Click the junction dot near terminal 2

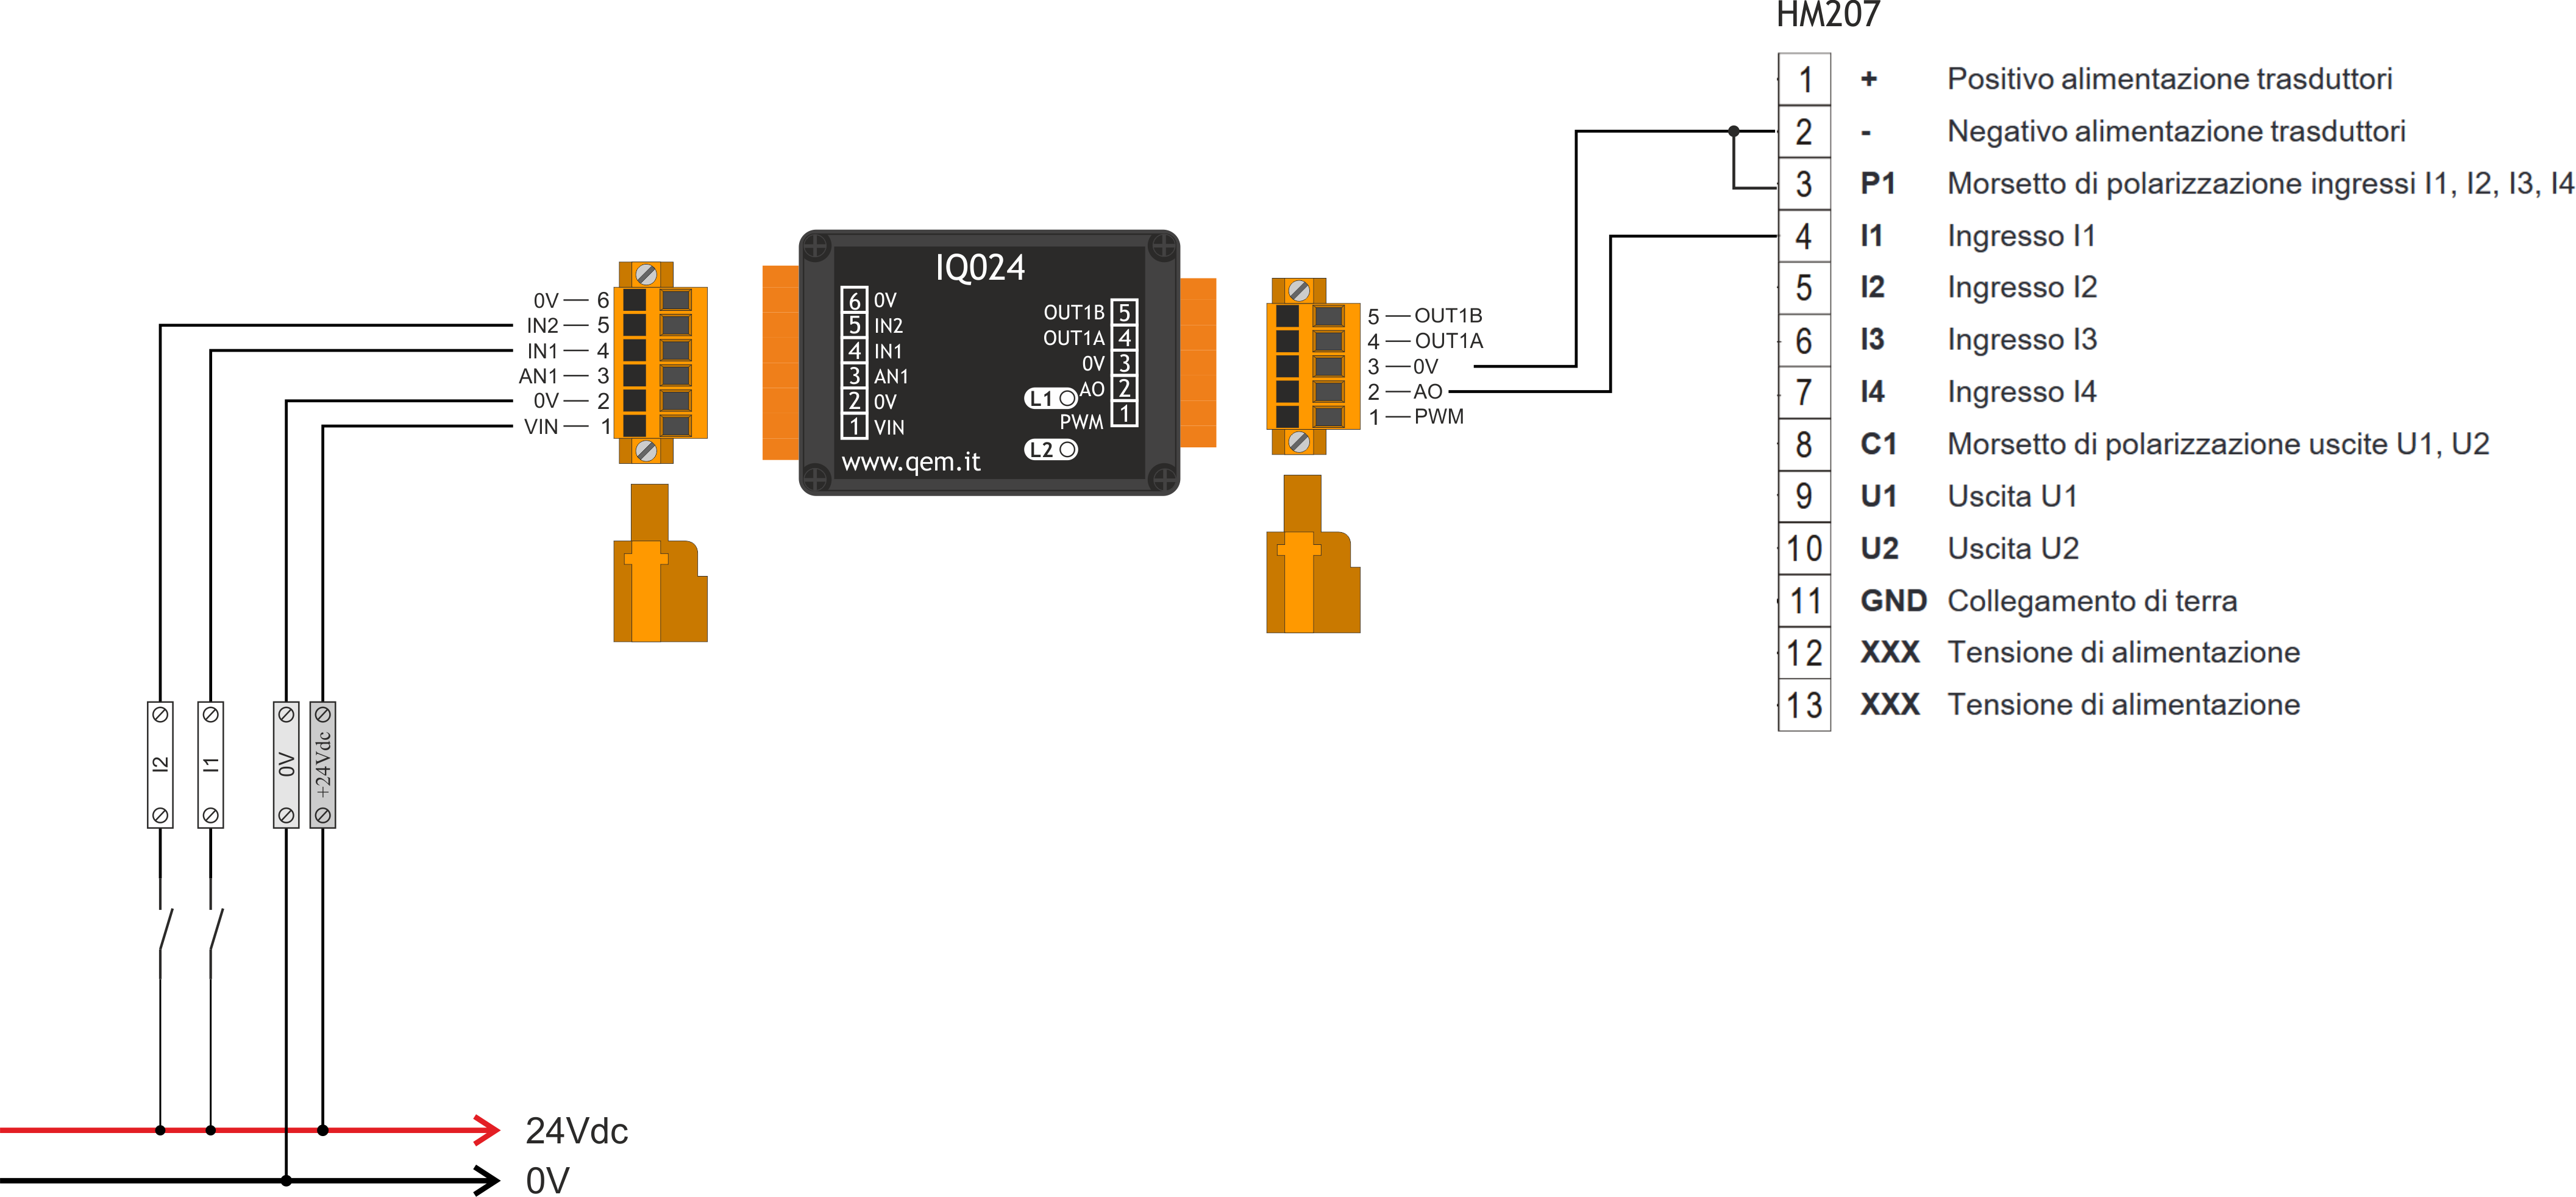[1734, 131]
